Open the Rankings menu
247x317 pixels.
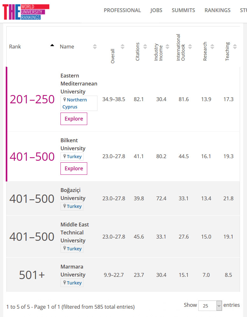[x=217, y=10]
